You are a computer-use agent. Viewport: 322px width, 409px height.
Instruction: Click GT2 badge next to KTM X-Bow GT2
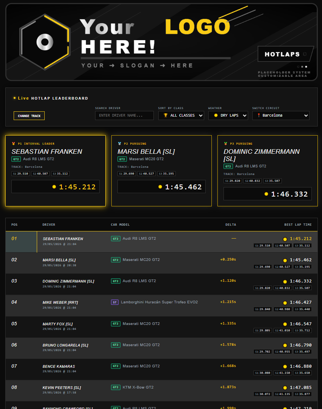(x=116, y=387)
